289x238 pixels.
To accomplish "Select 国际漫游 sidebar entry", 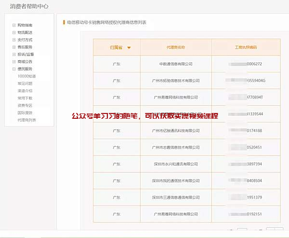I will [25, 112].
